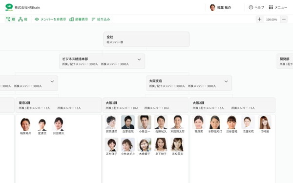Viewport: 293px width, 183px height.
Task: Open member 高畑愛 photo
Action: tap(199, 122)
